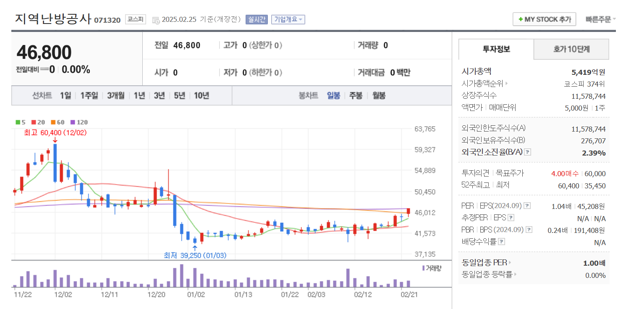Click the 배당수익률 help question mark
Viewport: 618px width, 309px height.
point(502,241)
